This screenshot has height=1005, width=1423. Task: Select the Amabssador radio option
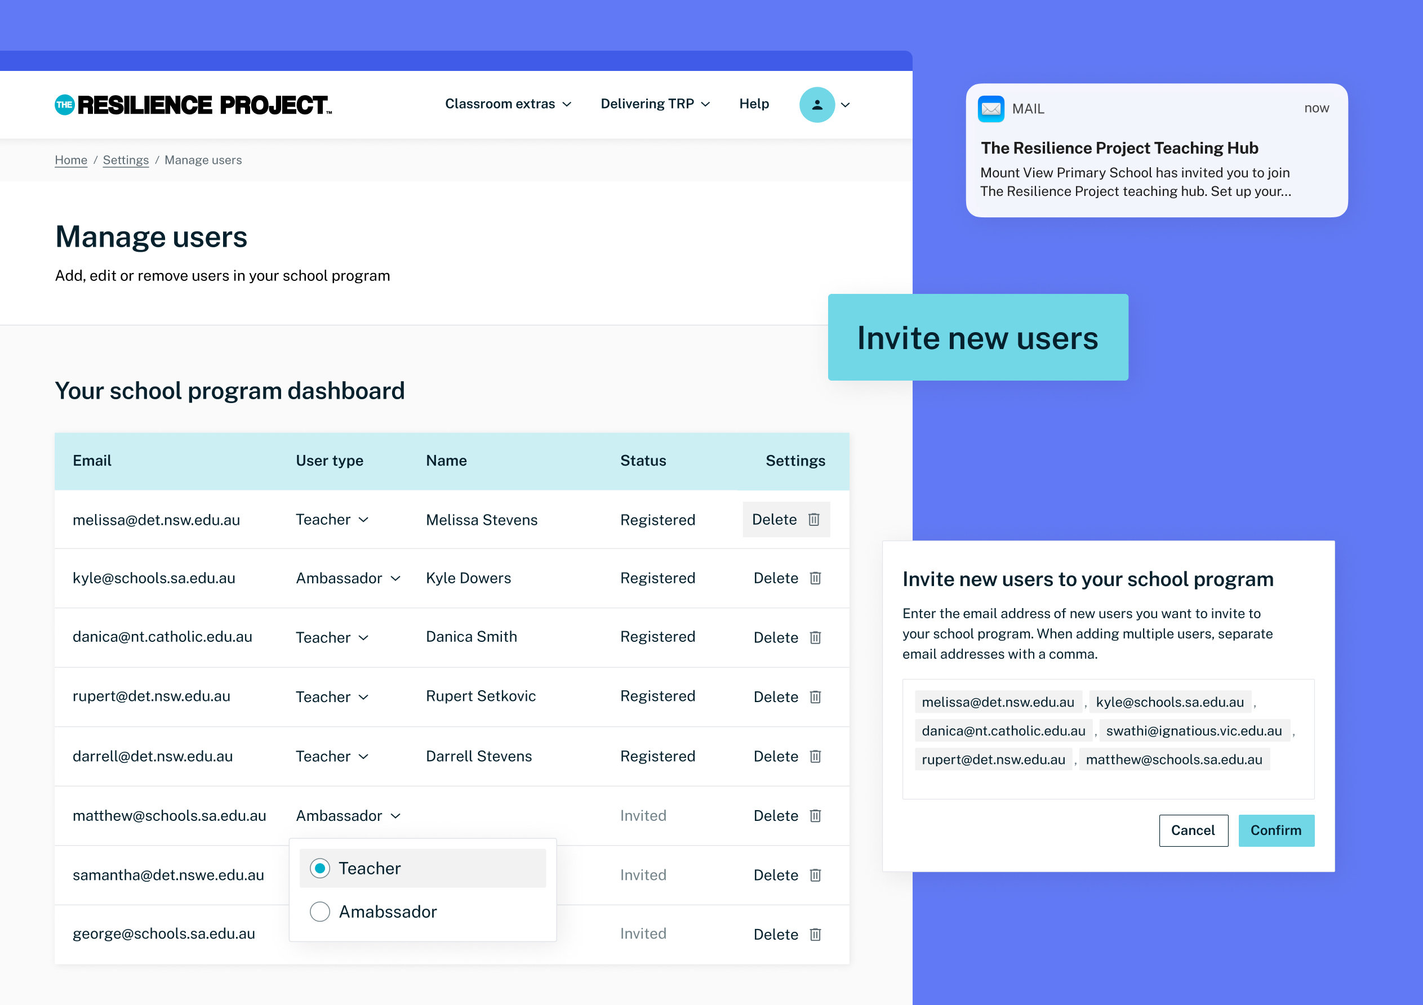320,912
